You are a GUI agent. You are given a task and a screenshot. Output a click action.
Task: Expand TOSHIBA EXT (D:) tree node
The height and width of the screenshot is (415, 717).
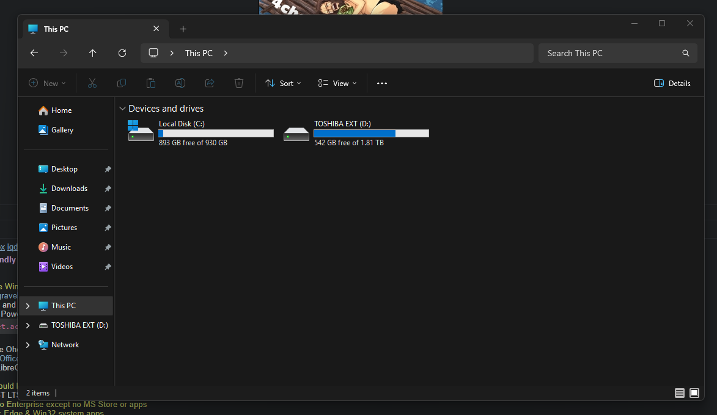point(28,325)
